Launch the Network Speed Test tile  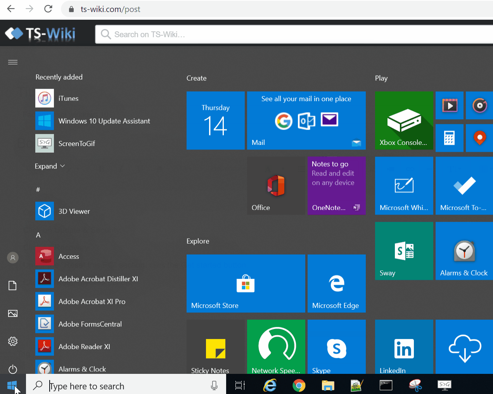[x=276, y=347]
